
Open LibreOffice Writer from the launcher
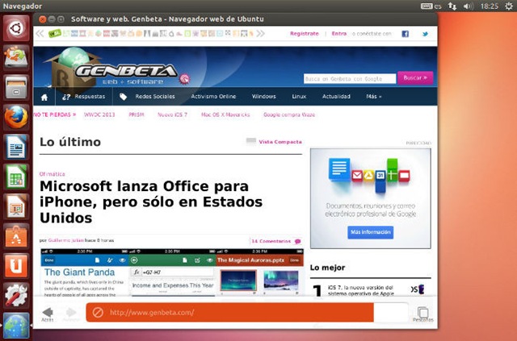click(16, 147)
